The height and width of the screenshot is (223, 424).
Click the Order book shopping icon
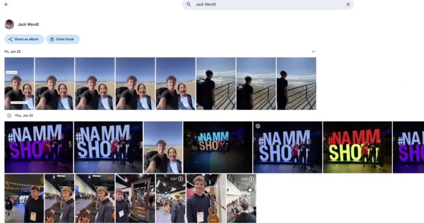pyautogui.click(x=52, y=39)
